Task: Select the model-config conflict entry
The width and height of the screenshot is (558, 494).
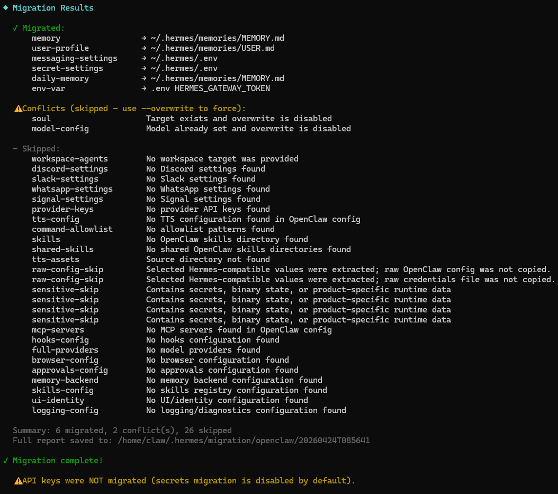Action: click(60, 129)
